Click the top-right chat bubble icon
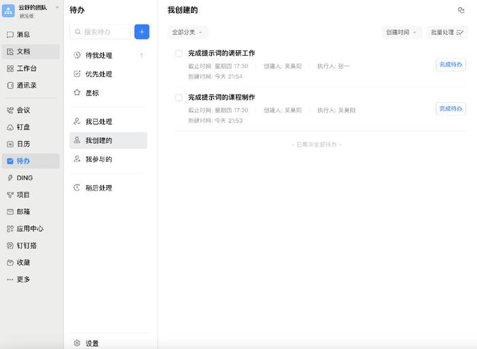The height and width of the screenshot is (349, 477). [461, 10]
